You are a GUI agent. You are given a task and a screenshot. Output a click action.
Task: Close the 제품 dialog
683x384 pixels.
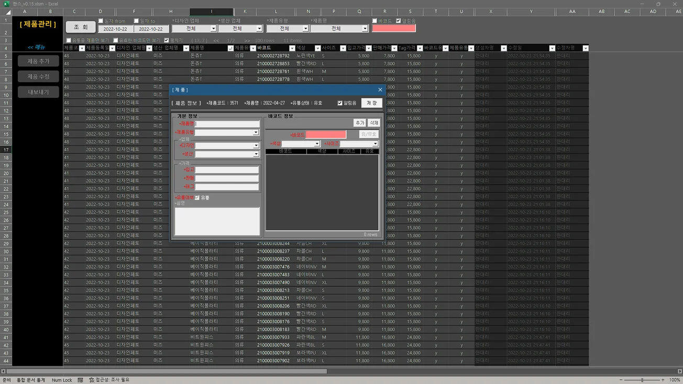pos(380,90)
